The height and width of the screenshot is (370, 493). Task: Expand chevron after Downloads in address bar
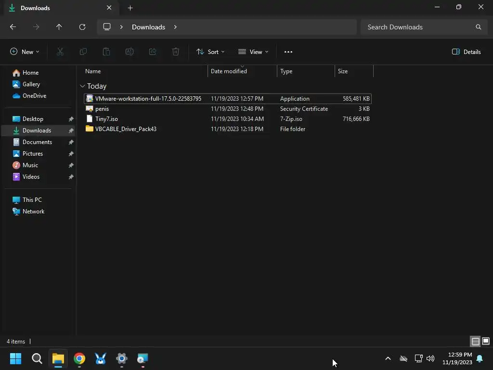[175, 27]
